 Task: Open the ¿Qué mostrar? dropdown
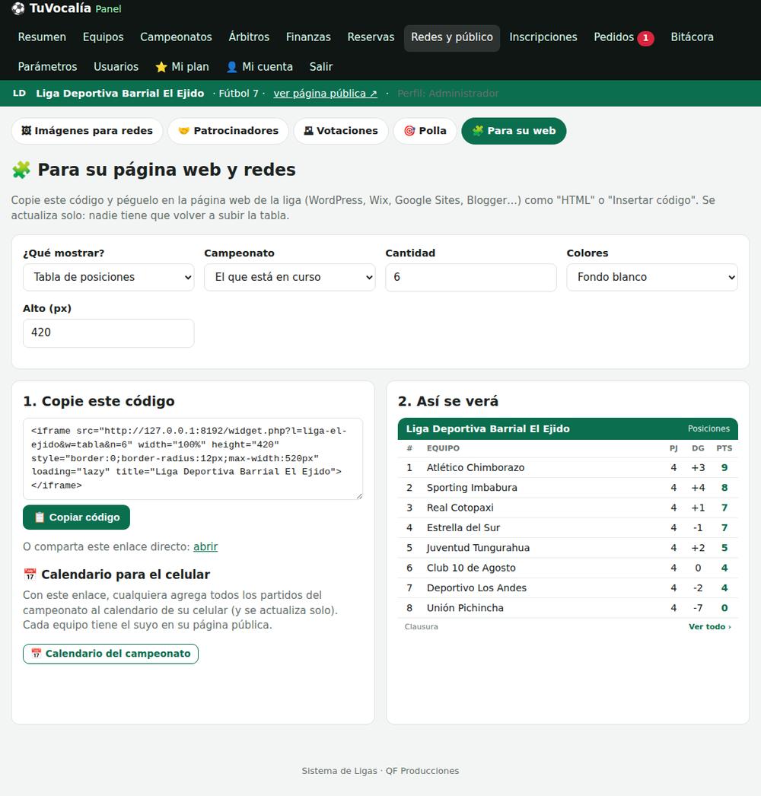point(109,277)
